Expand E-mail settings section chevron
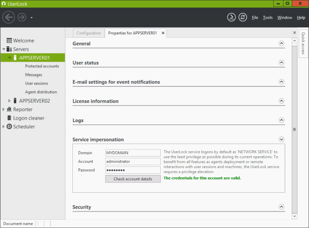The width and height of the screenshot is (309, 228). [282, 82]
